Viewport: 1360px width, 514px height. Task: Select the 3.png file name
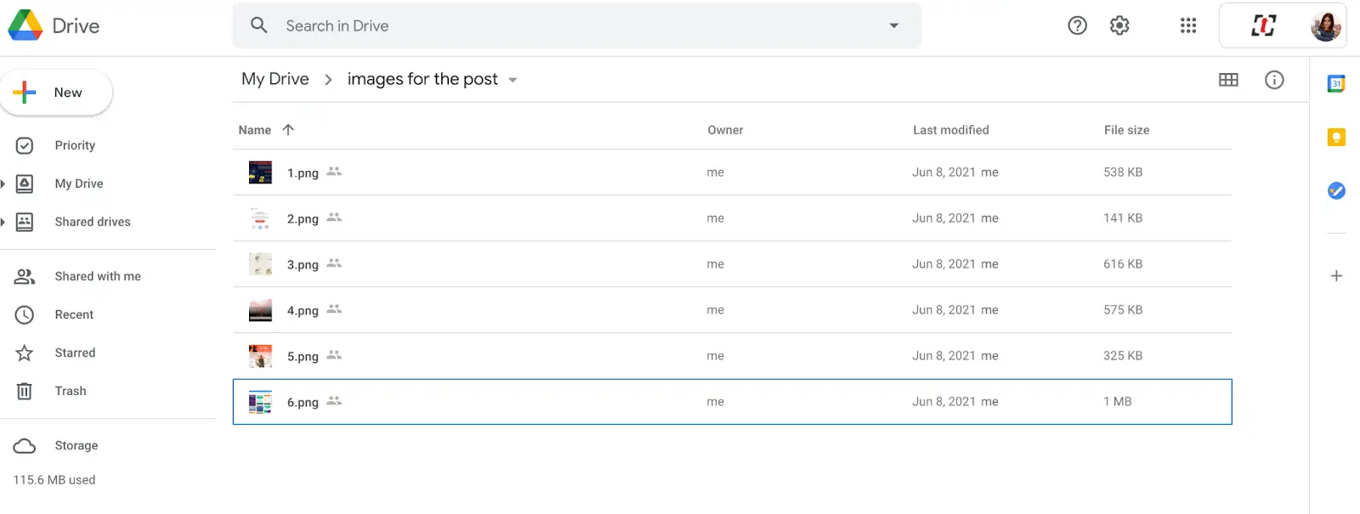(303, 265)
